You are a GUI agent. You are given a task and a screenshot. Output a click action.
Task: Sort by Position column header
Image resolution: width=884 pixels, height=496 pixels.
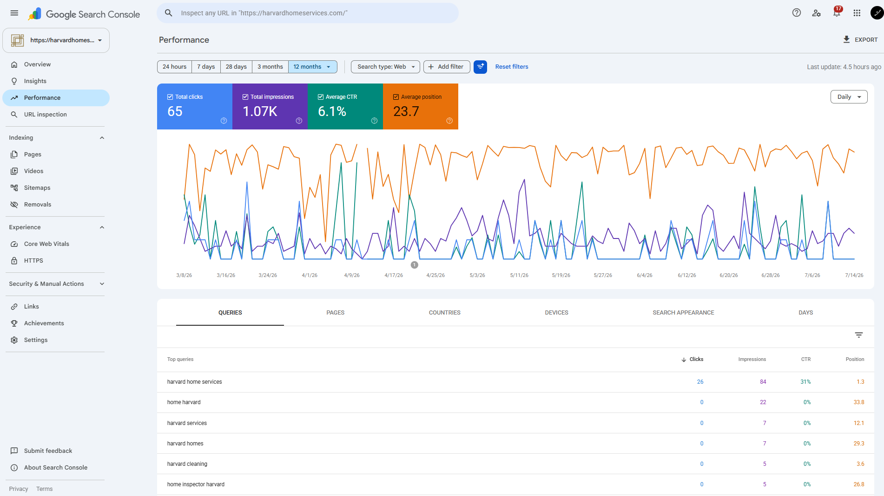click(x=855, y=360)
